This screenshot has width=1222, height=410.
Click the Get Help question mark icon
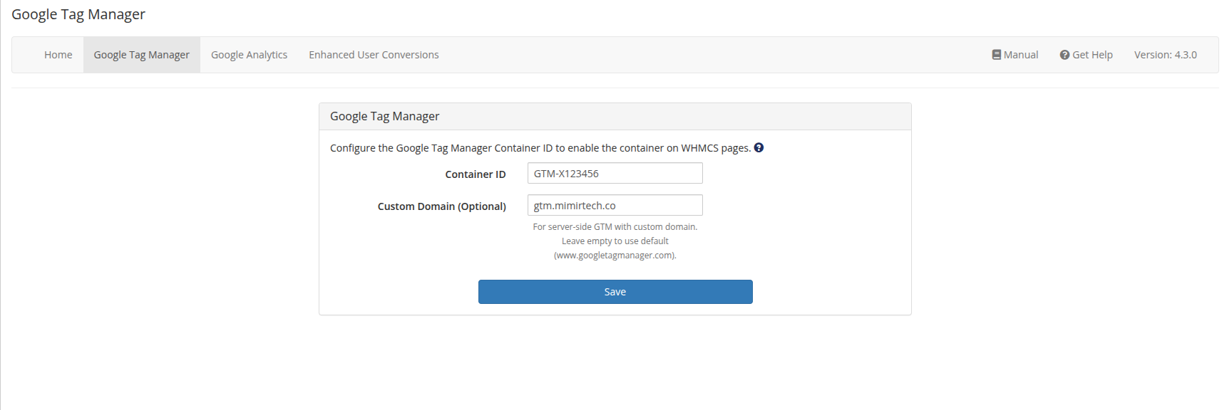point(1064,54)
